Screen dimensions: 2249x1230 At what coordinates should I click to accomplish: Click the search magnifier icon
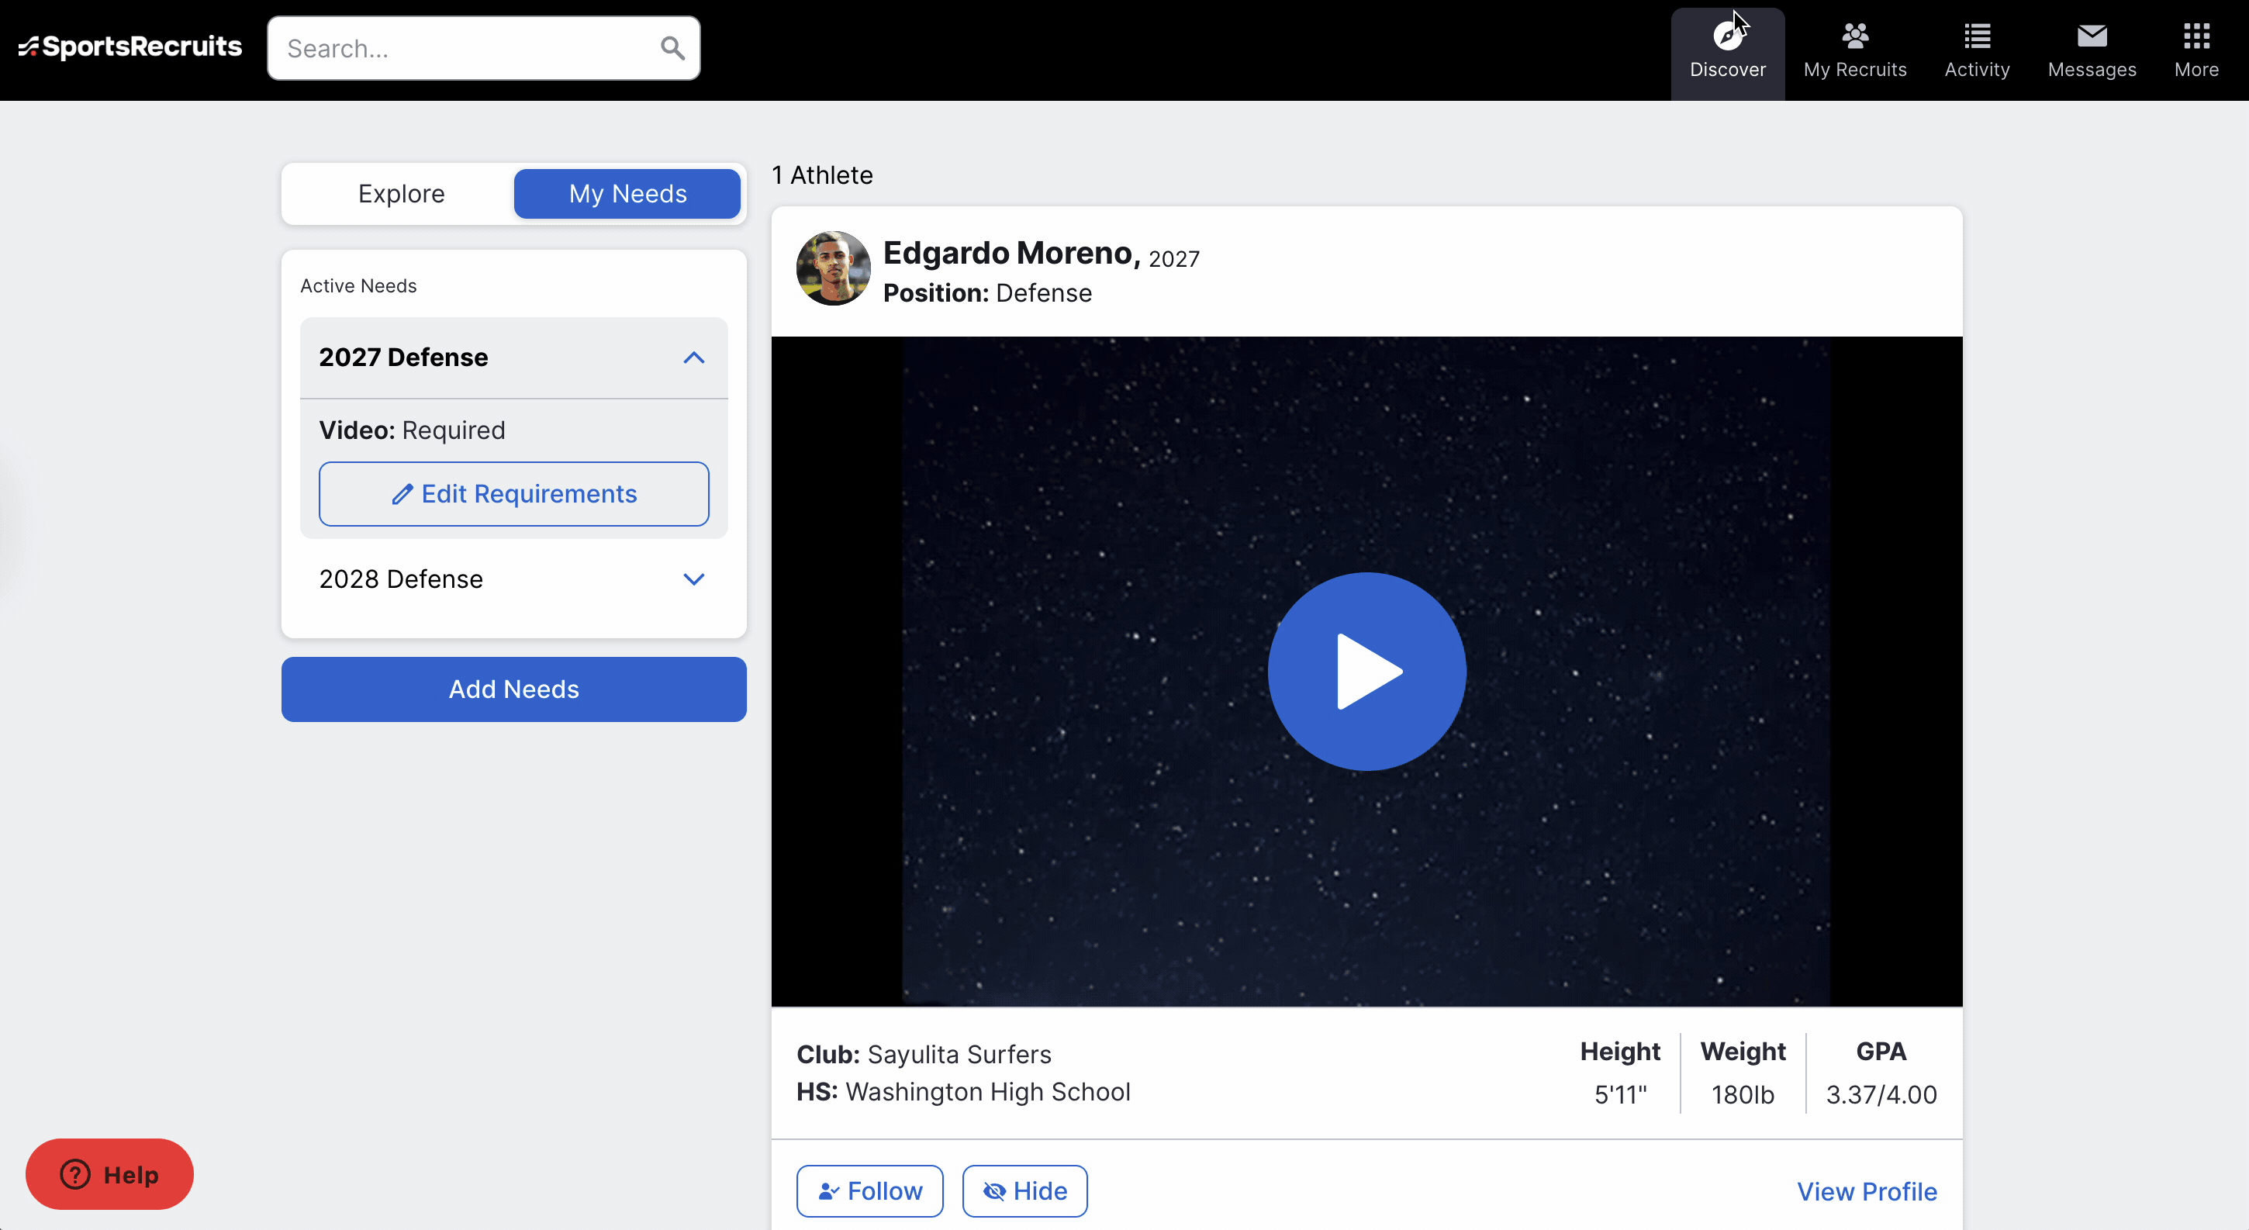click(672, 48)
